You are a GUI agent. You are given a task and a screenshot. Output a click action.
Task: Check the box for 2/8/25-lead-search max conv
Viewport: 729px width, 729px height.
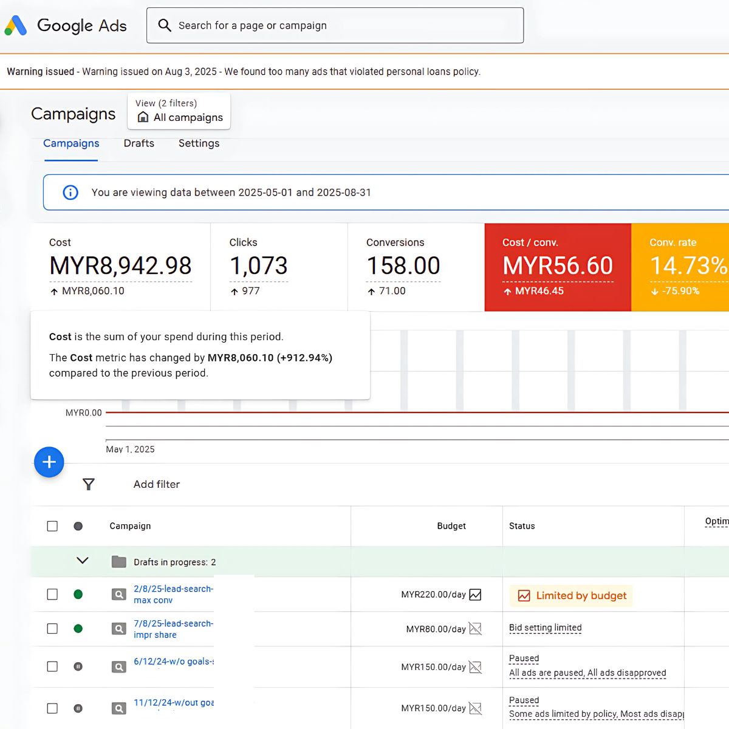pyautogui.click(x=52, y=595)
